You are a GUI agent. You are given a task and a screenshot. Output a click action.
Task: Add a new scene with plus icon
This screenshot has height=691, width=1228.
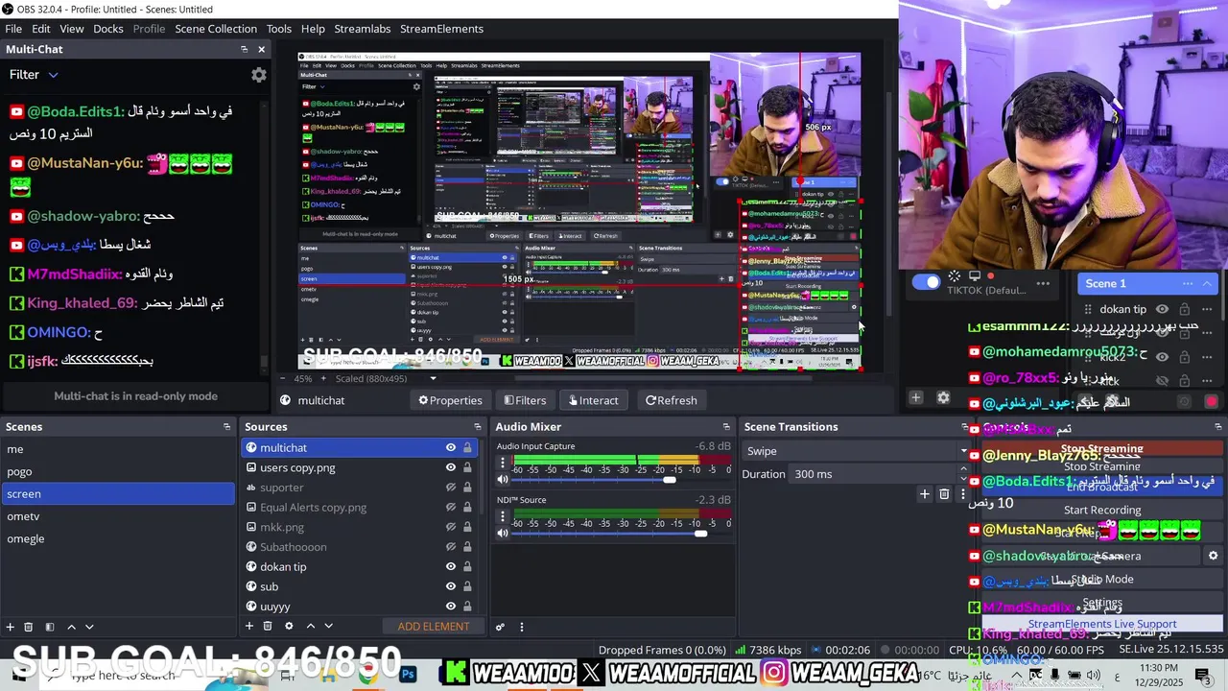10,627
